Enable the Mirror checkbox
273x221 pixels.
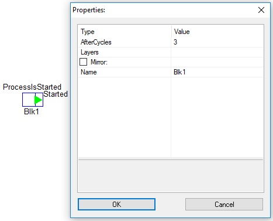(x=83, y=62)
